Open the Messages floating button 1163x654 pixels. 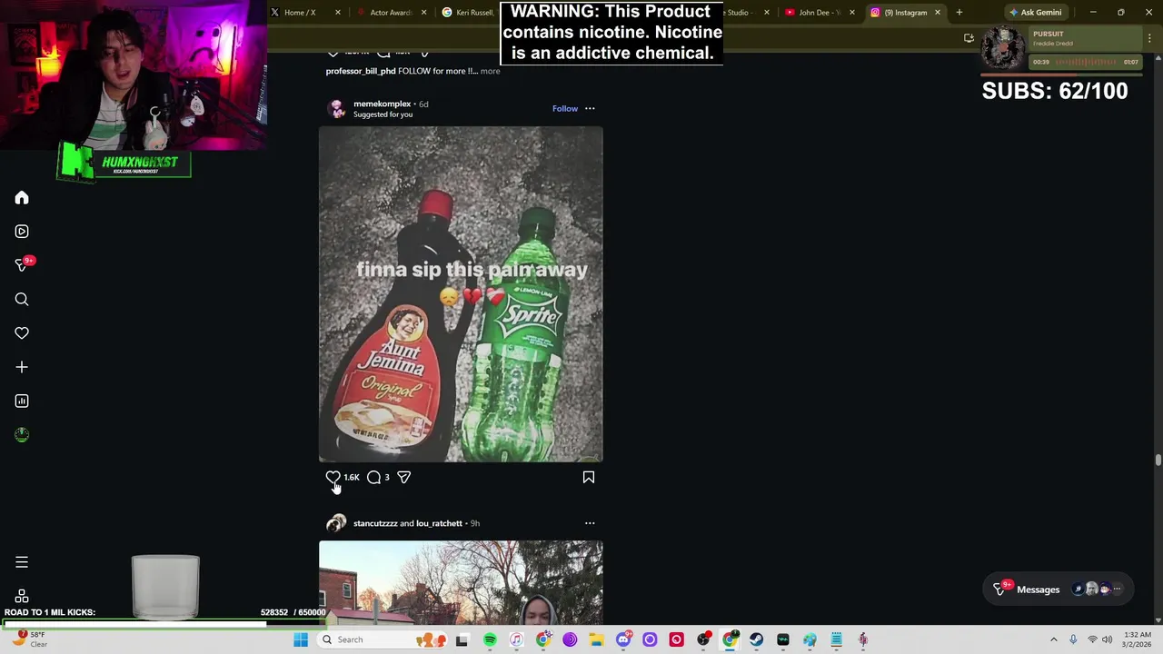click(1059, 590)
